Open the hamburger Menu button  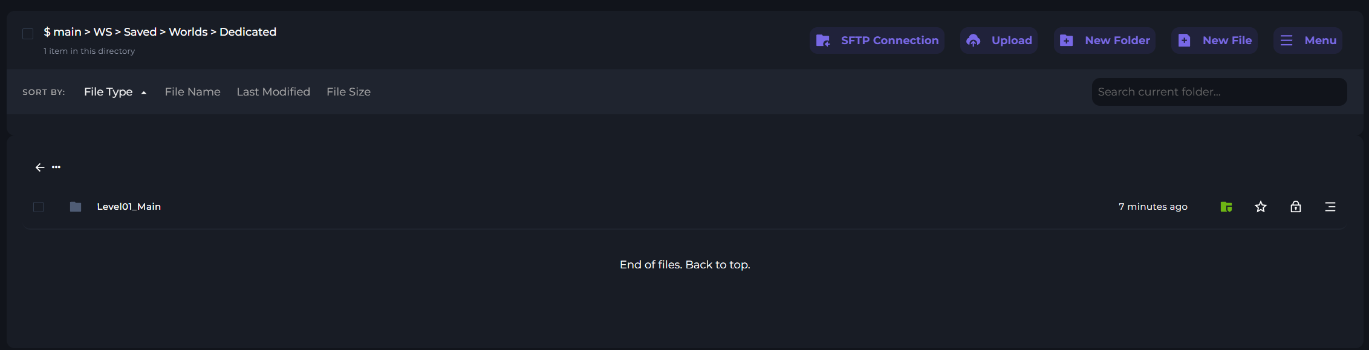pos(1308,41)
